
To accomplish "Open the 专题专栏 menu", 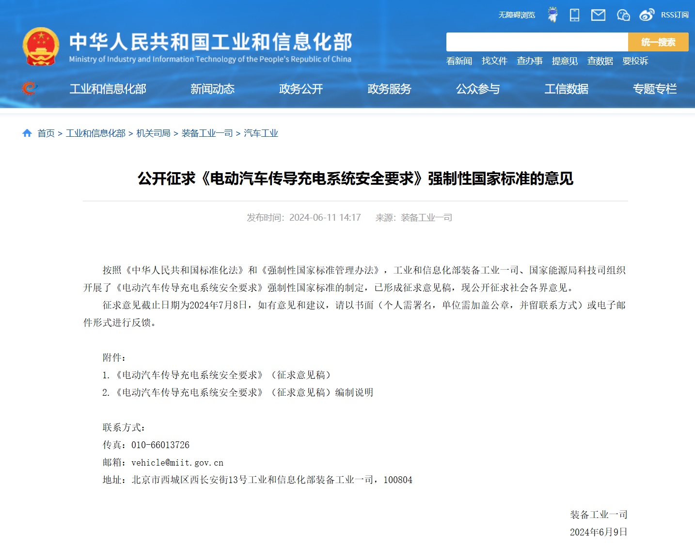I will point(655,89).
